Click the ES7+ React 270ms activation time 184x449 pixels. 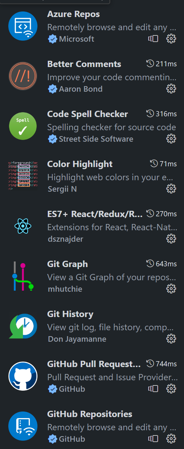point(161,214)
